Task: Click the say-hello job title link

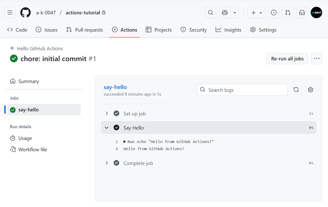Action: click(115, 87)
